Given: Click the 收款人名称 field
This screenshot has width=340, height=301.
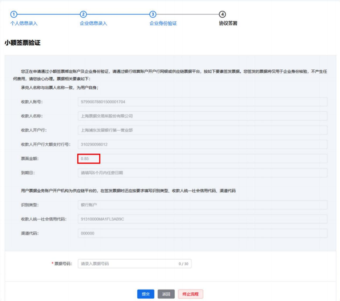Looking at the screenshot, I should 202,116.
